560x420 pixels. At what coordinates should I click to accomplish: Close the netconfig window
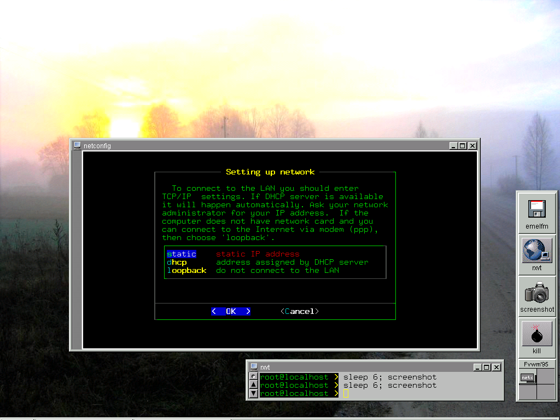click(x=472, y=145)
